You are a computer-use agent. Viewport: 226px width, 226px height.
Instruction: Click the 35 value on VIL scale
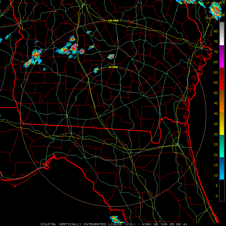click(216, 124)
